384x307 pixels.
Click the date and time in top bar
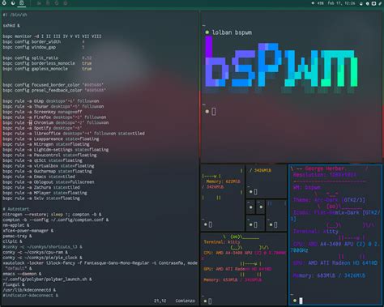[341, 3]
